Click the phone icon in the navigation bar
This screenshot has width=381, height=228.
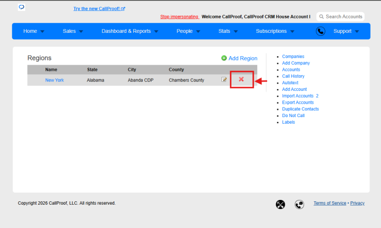pyautogui.click(x=321, y=31)
